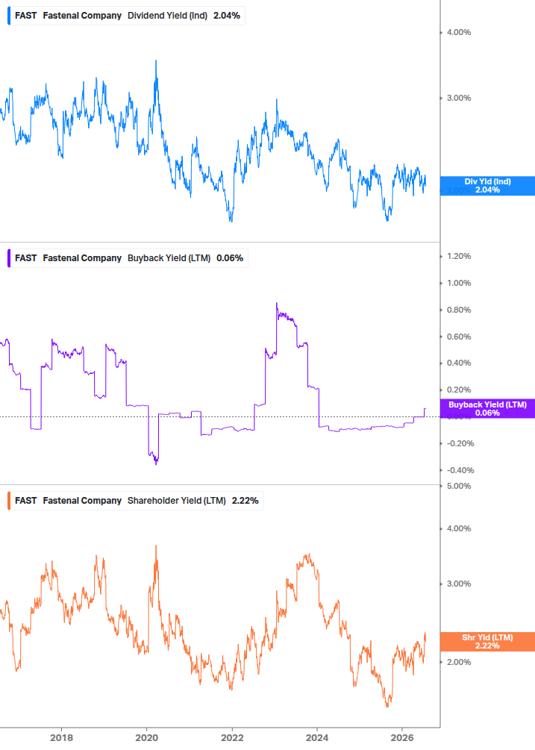Click the purple color bar beside Buyback Yield legend

(x=9, y=258)
